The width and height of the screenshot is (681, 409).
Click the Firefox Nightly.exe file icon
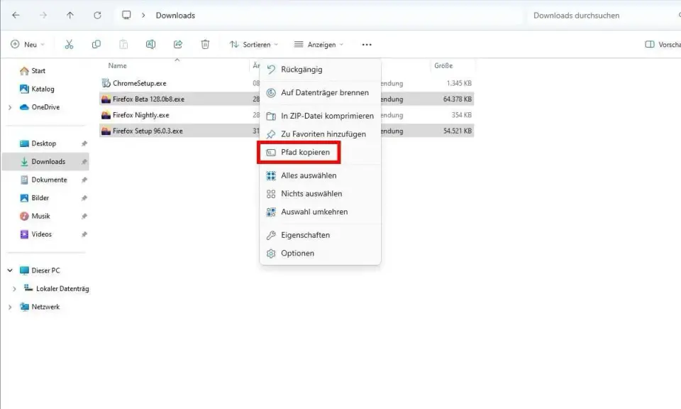click(x=106, y=115)
